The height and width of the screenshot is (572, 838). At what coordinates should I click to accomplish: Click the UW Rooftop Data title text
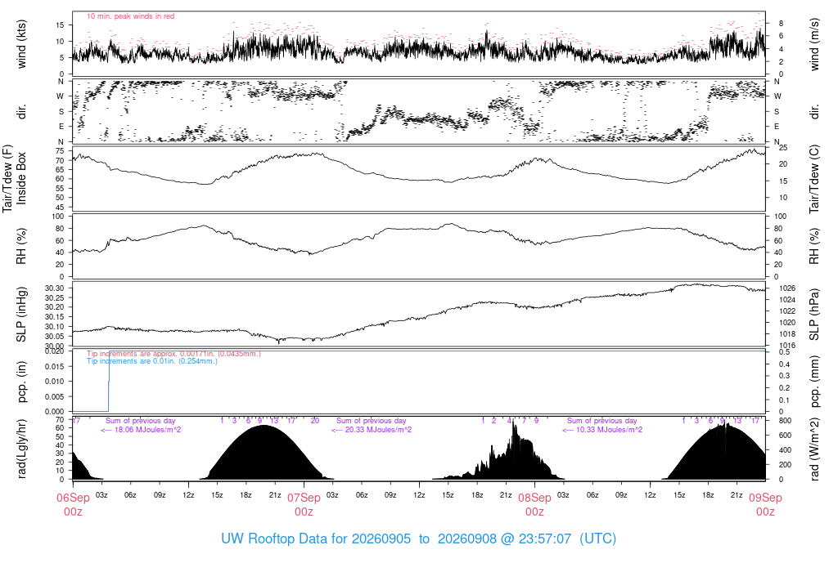tap(418, 538)
